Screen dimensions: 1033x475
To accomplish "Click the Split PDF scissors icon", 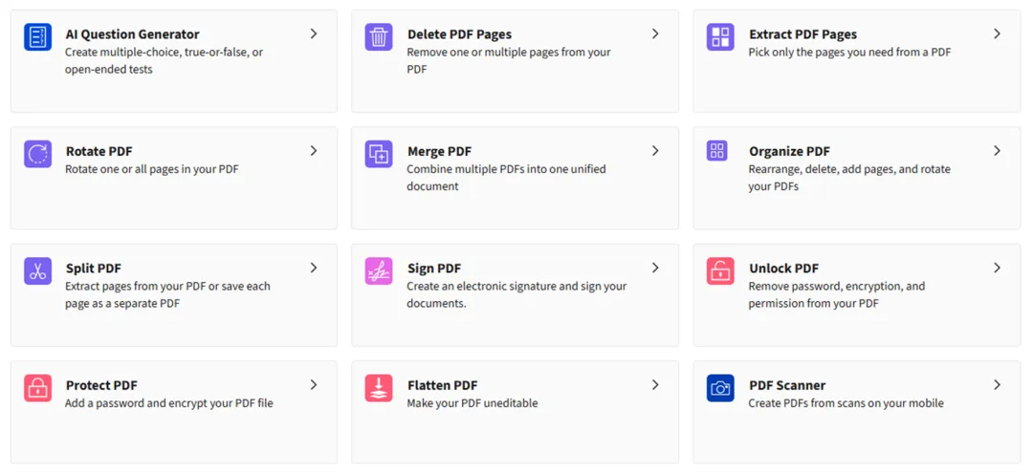I will [x=37, y=271].
